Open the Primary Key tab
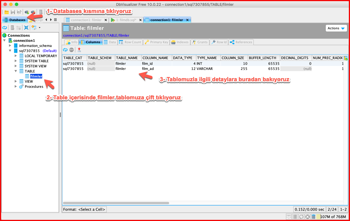The width and height of the screenshot is (350, 221). pyautogui.click(x=157, y=42)
